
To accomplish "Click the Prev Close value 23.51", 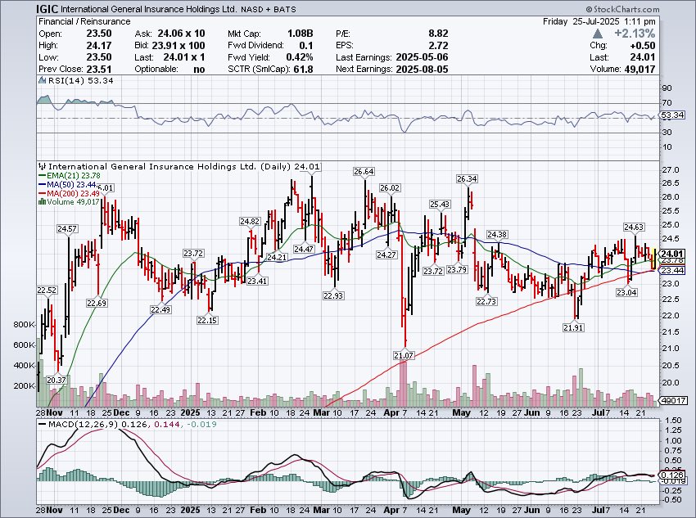I will coord(99,70).
